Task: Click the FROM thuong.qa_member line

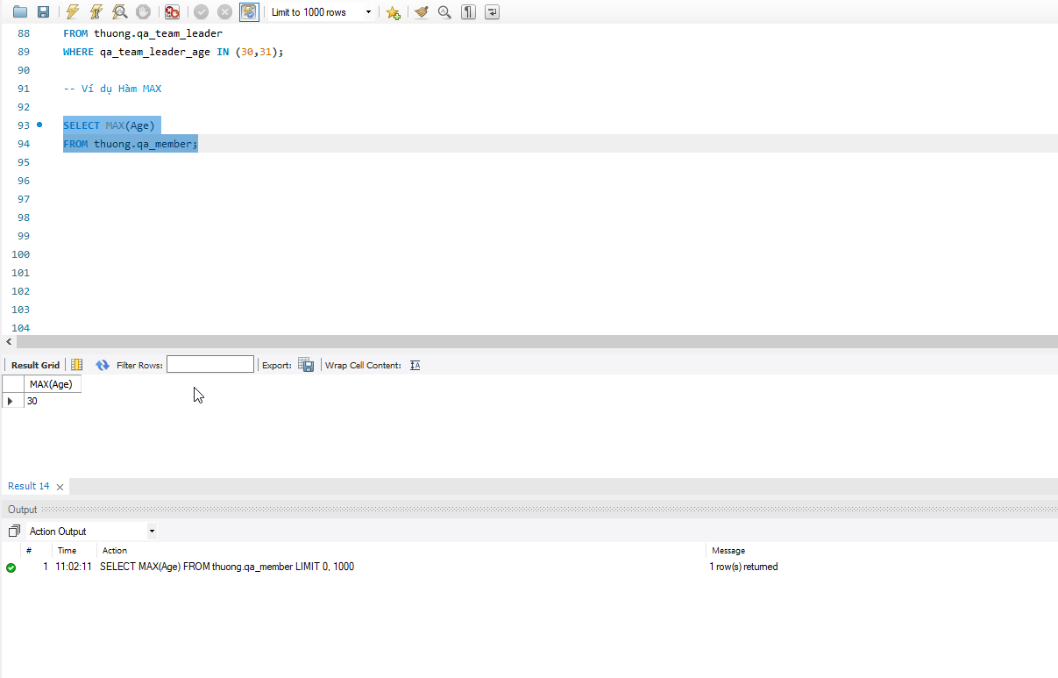Action: 131,144
